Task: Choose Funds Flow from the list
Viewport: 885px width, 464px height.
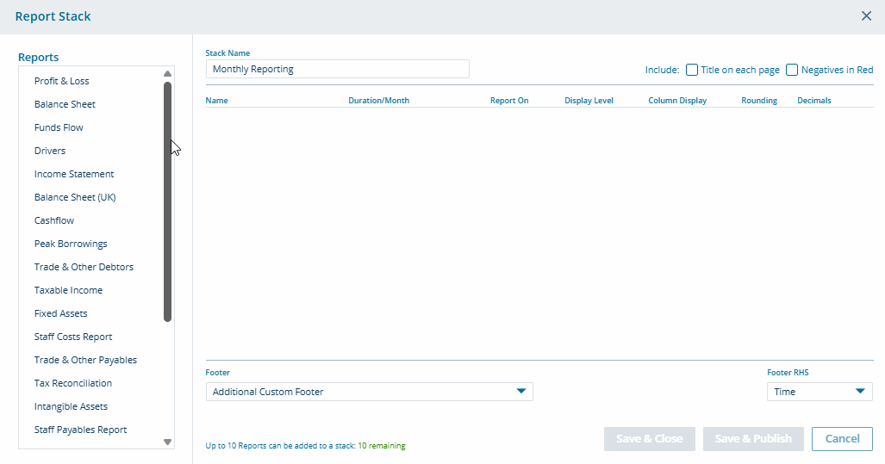Action: [x=59, y=127]
